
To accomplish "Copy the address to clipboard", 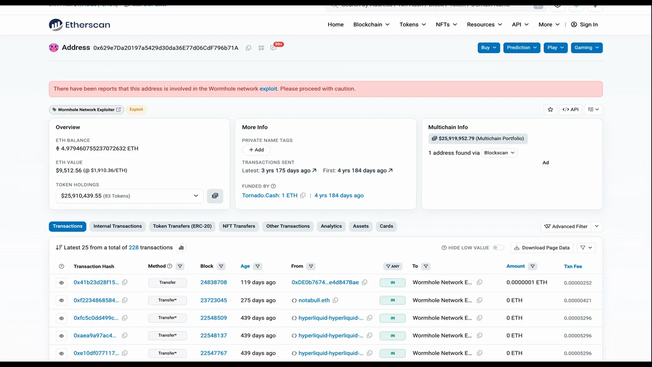I will point(248,48).
